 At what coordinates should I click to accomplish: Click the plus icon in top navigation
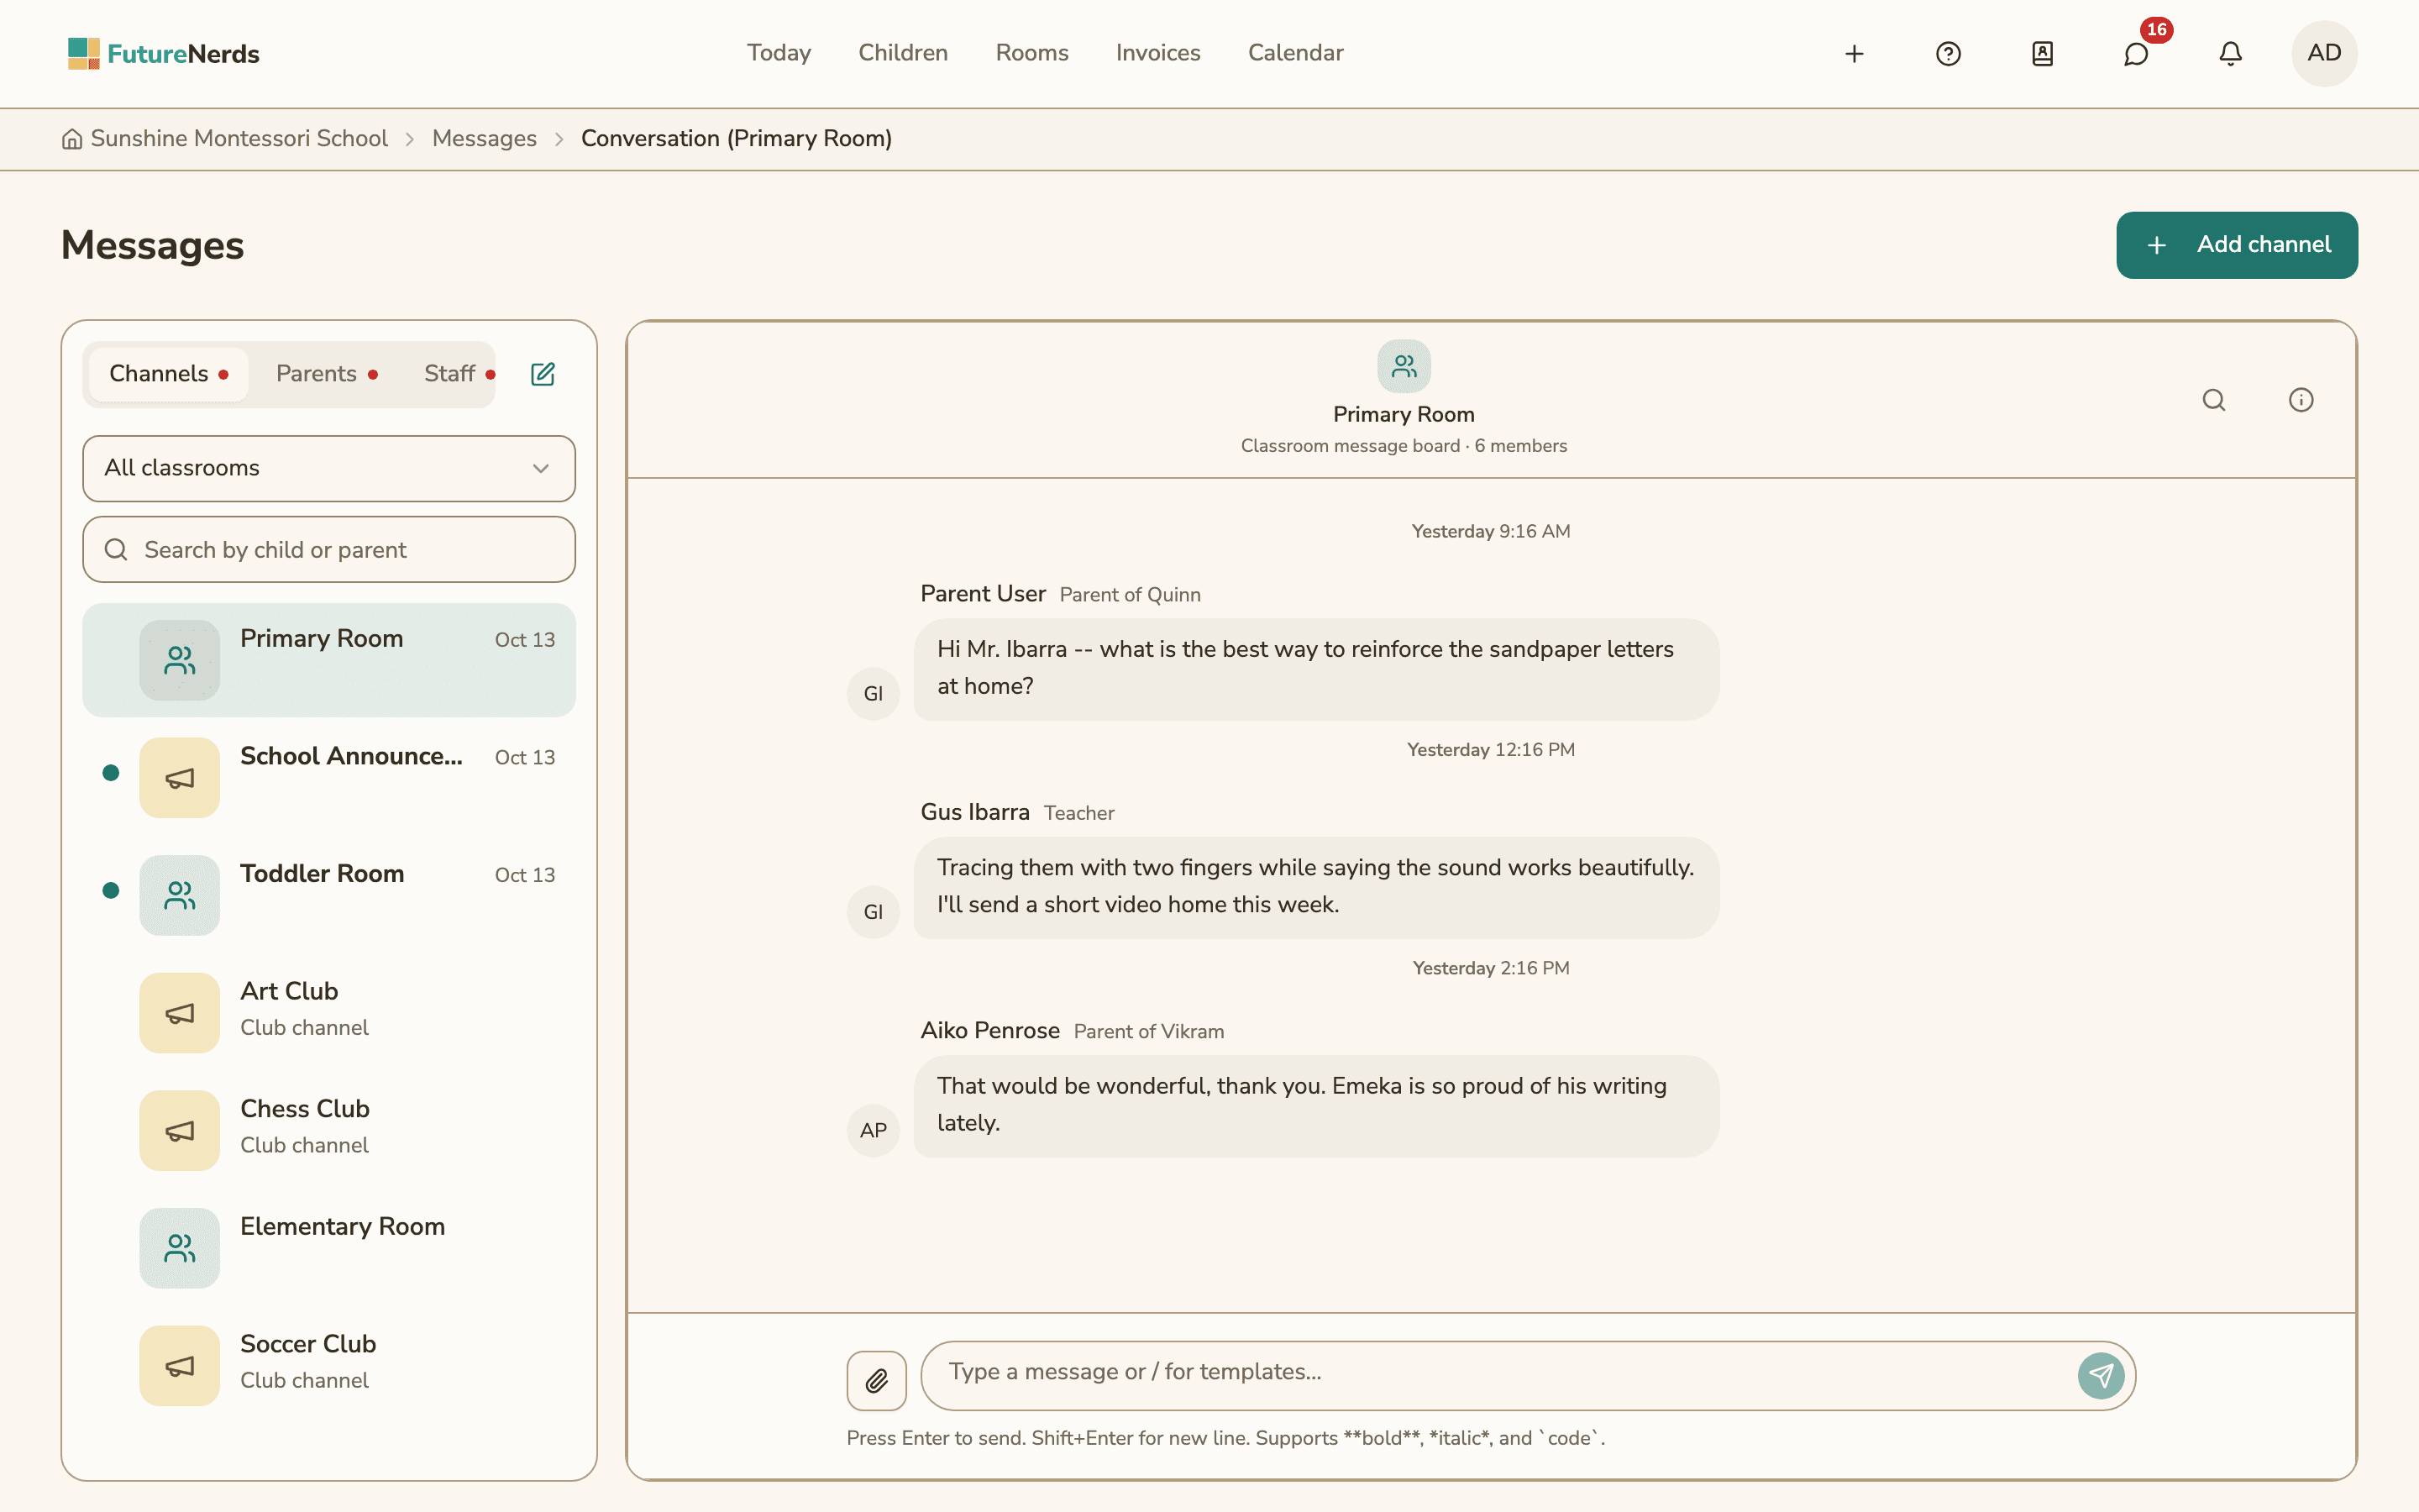[1855, 54]
